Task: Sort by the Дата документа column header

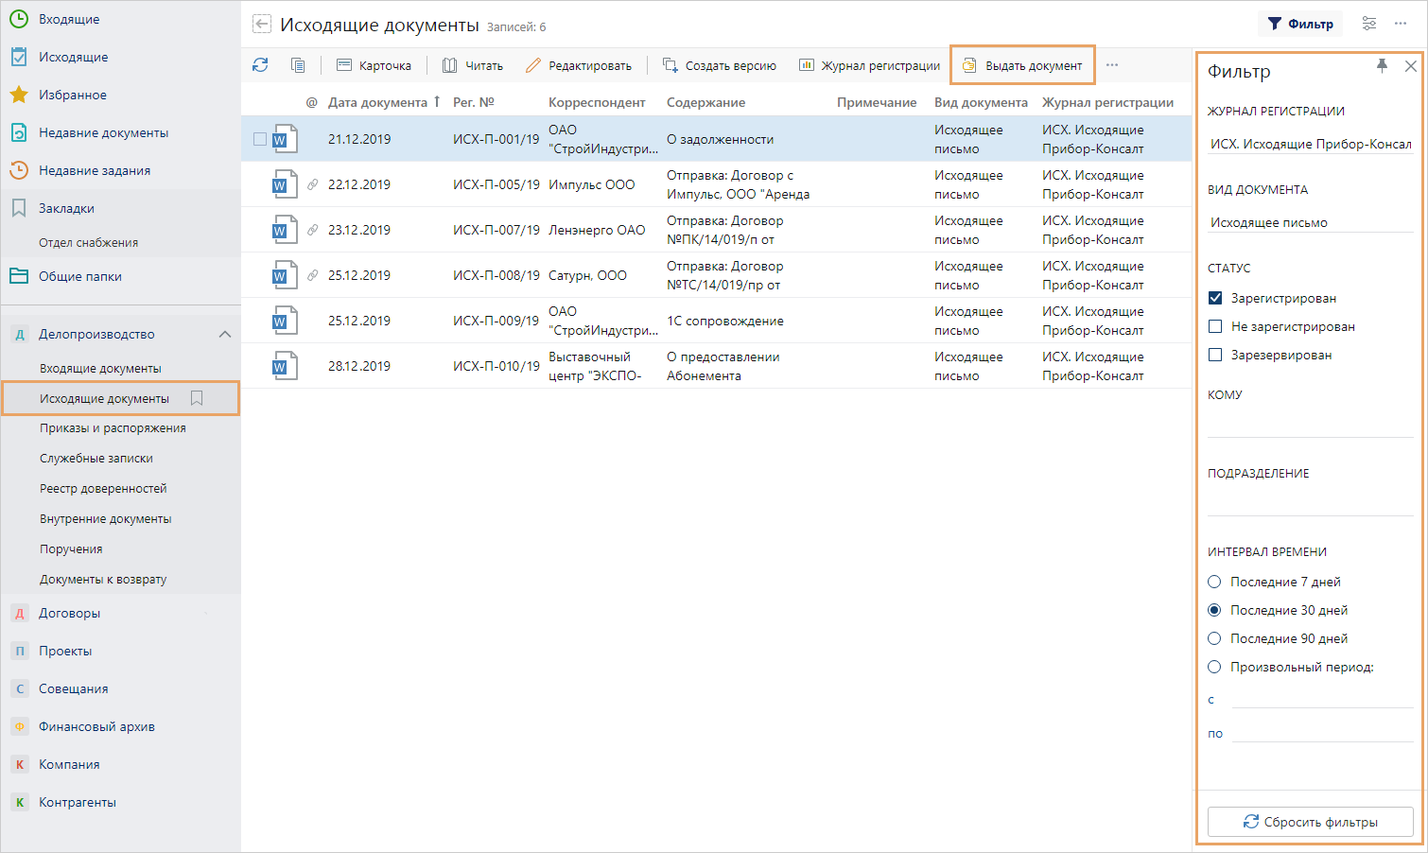Action: (377, 102)
